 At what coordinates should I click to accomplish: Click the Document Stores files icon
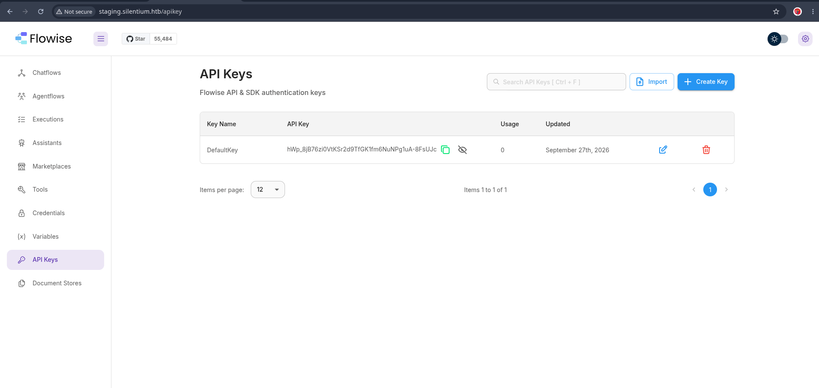point(21,283)
